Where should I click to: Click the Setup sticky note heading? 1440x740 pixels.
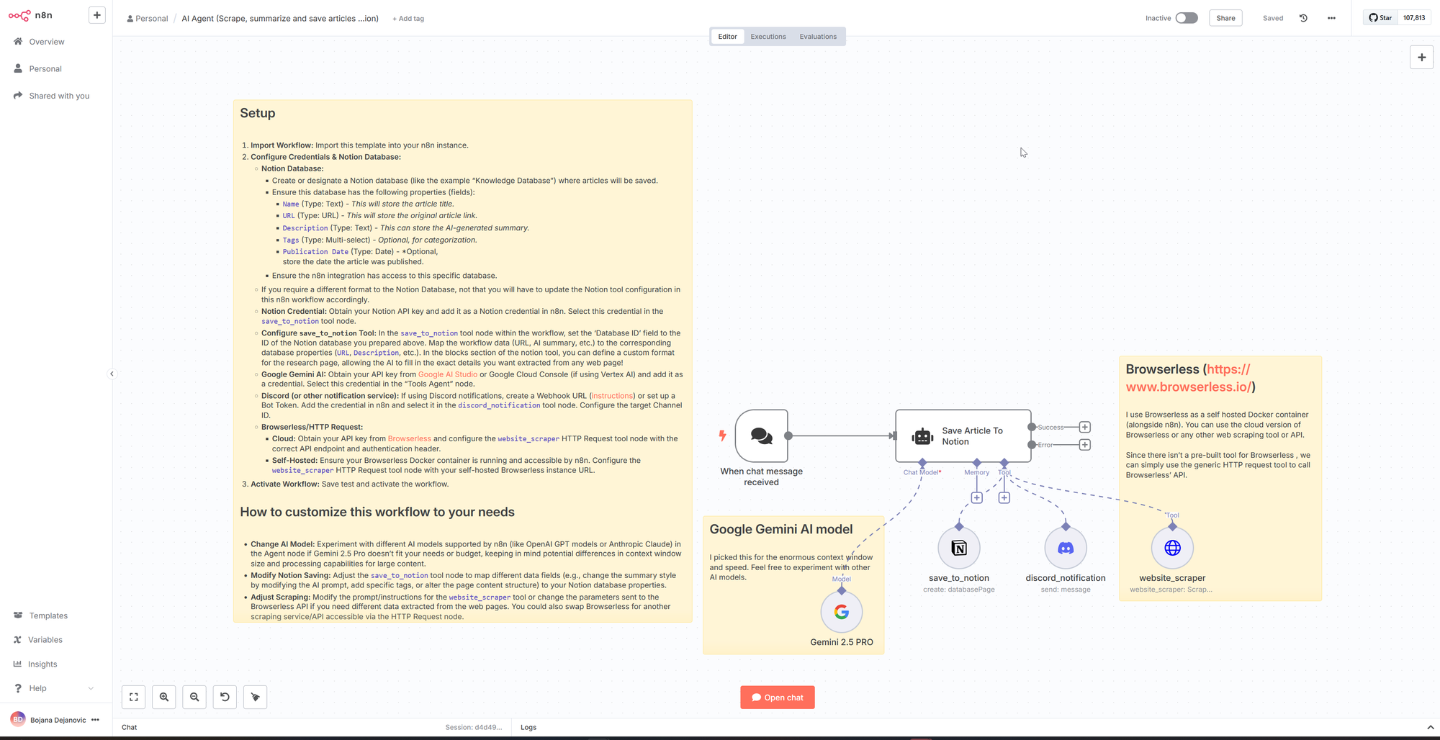(258, 113)
